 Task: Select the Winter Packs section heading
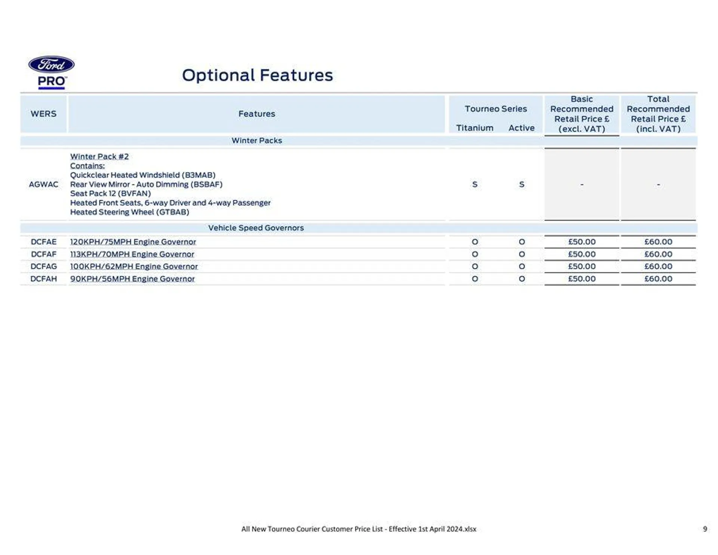click(x=257, y=141)
